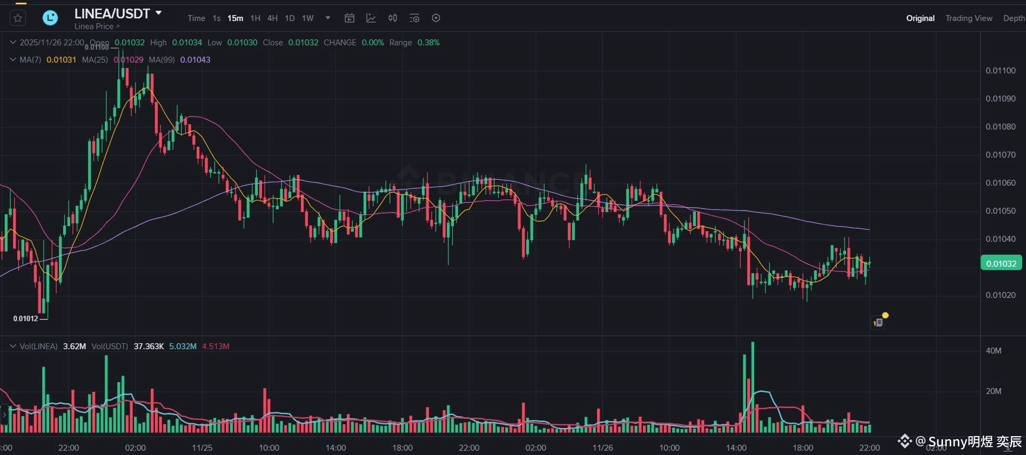Open the calendar date-jump icon
The image size is (1026, 455).
(350, 18)
